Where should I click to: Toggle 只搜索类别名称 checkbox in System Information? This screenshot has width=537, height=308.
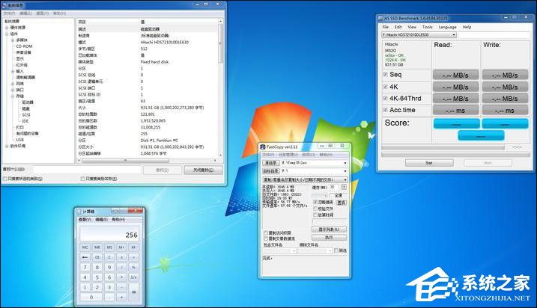point(82,179)
